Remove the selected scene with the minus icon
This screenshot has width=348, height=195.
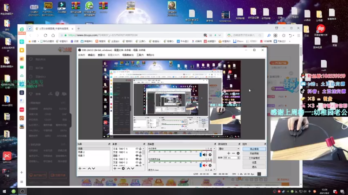84,169
